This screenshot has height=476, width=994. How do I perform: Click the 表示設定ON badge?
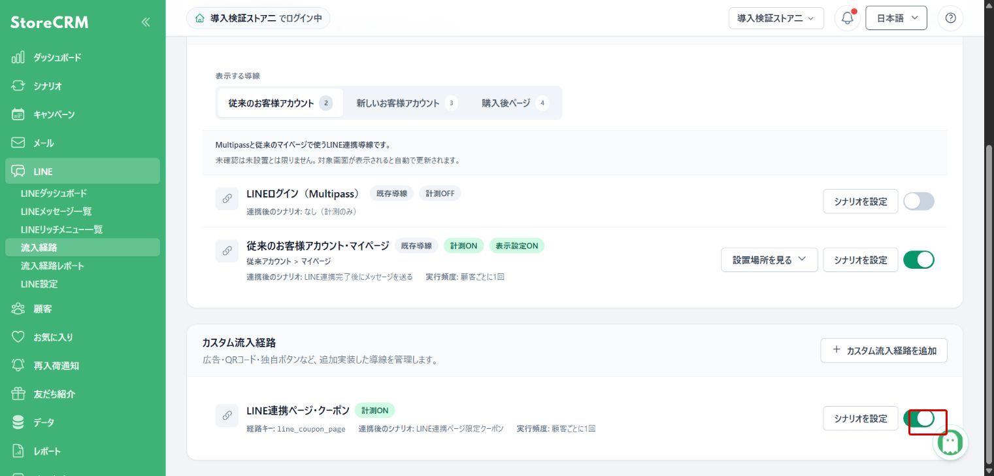[516, 246]
